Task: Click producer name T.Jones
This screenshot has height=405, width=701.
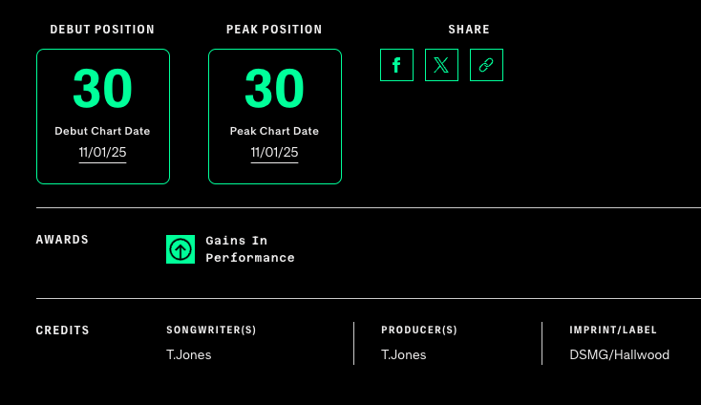Action: [x=404, y=355]
